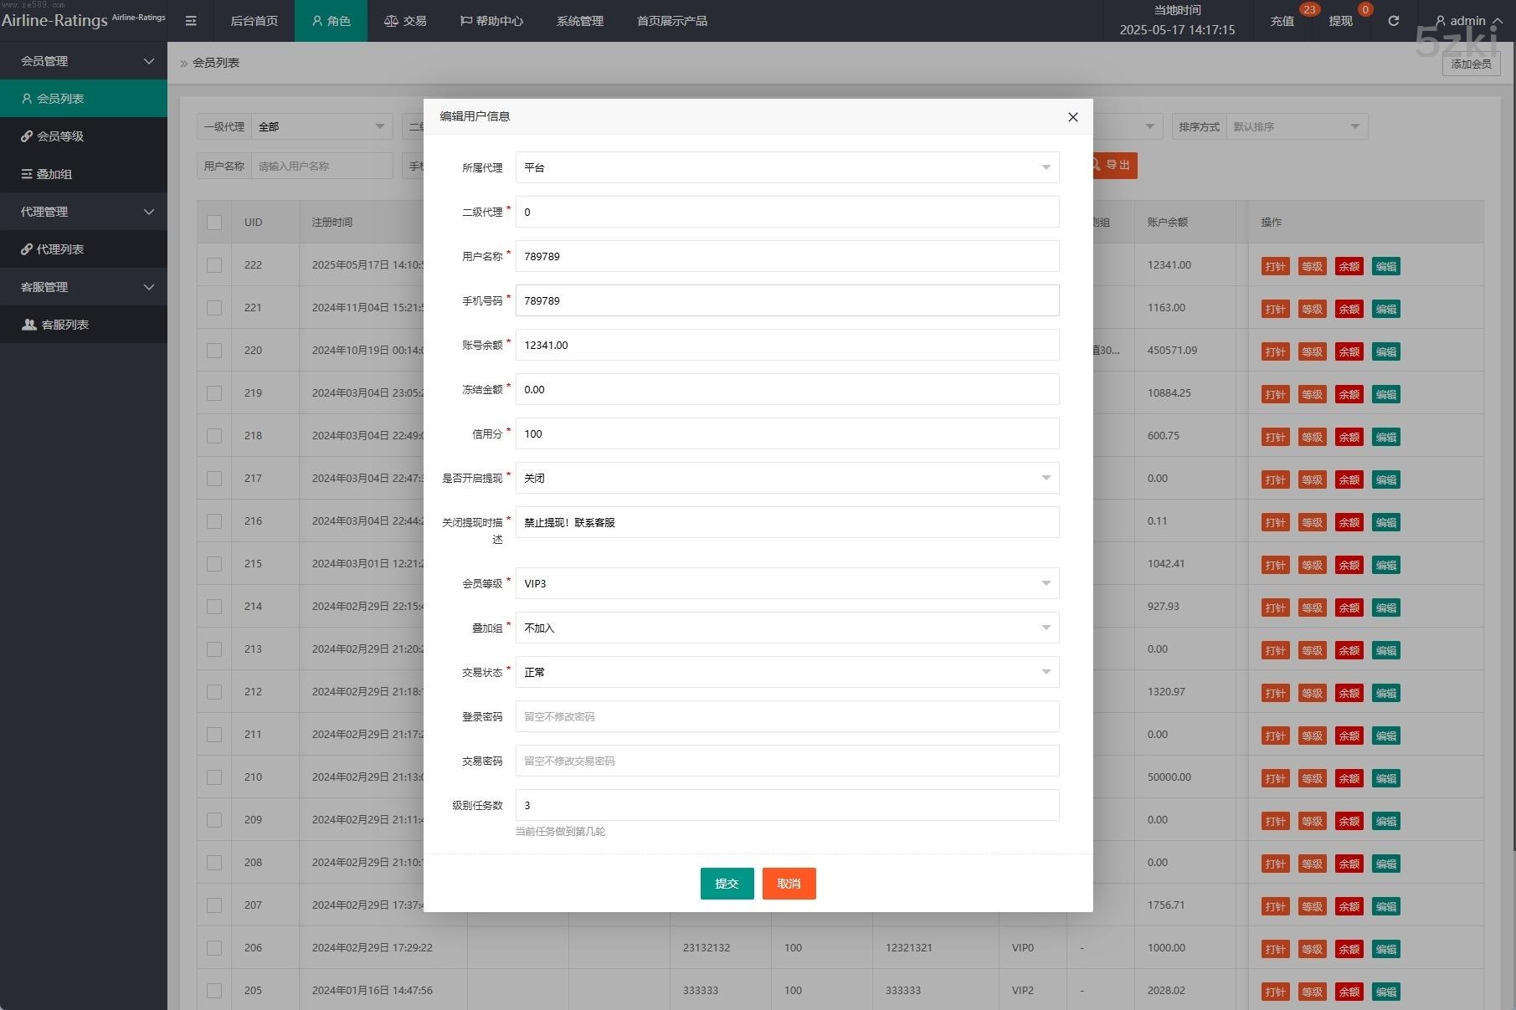Click the 添加会员 button
1516x1010 pixels.
coord(1471,64)
